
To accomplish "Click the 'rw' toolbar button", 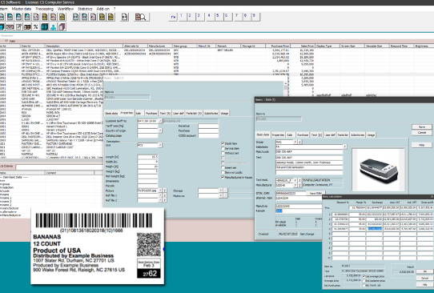I will pos(173,17).
